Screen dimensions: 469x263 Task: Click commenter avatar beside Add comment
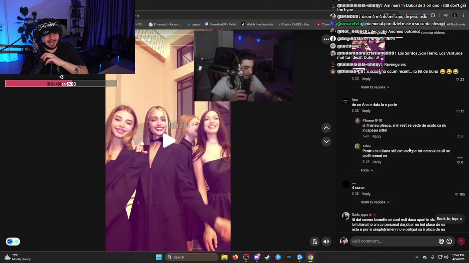click(x=344, y=241)
